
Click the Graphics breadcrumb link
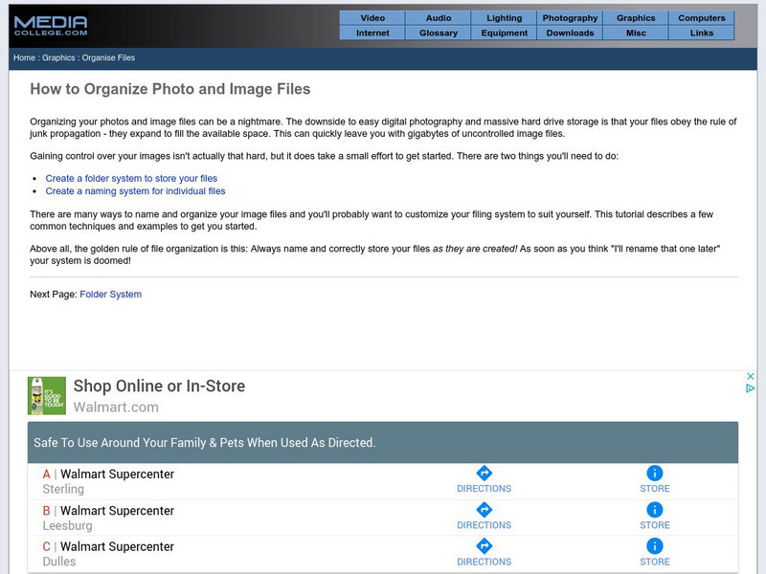(x=58, y=58)
